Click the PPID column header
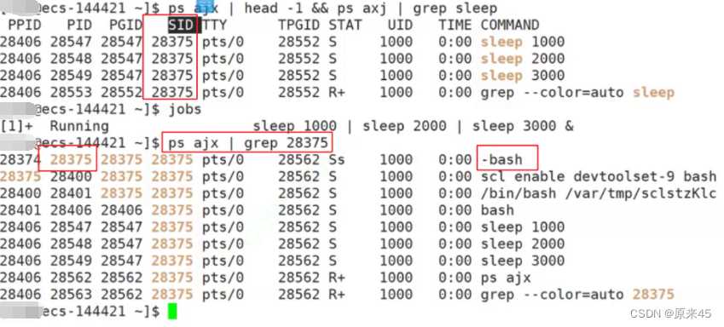 click(x=25, y=25)
